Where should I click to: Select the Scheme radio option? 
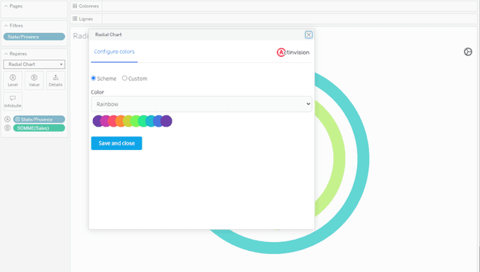coord(93,79)
